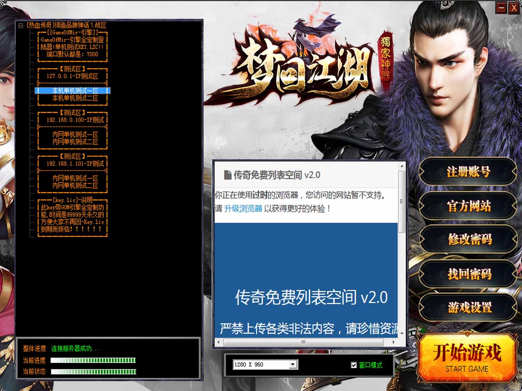This screenshot has height=391, width=522.
Task: Click browser panel scroll-up arrow
Action: pyautogui.click(x=402, y=166)
